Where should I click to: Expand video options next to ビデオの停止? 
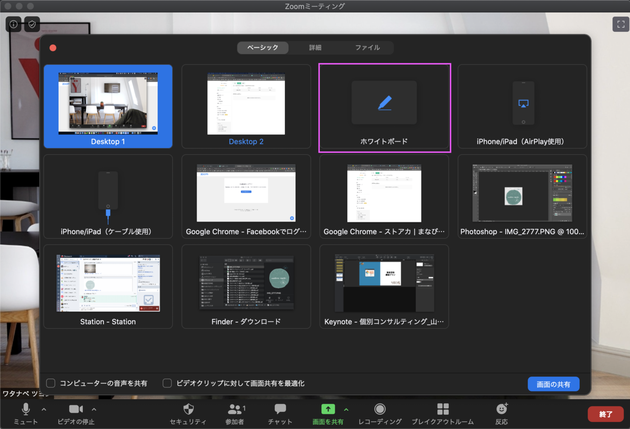coord(94,409)
